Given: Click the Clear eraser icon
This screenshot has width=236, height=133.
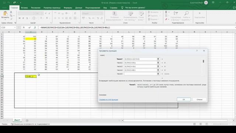Looking at the screenshot, I should tap(166, 19).
